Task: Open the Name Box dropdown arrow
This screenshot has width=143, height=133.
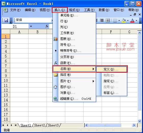Action: (x=31, y=26)
